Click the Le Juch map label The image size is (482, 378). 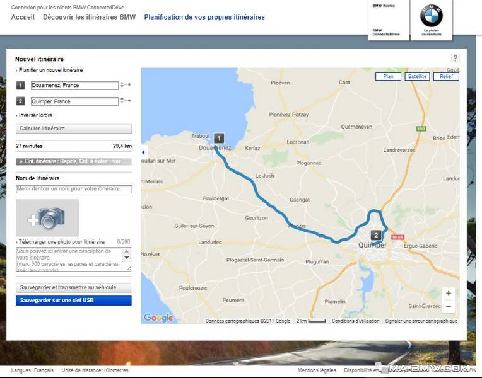(x=265, y=176)
